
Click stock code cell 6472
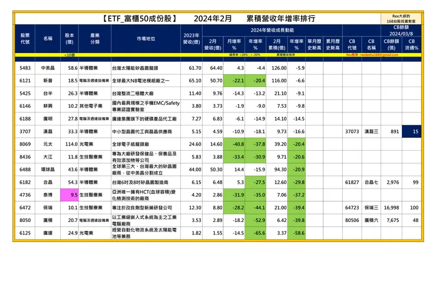coord(25,208)
